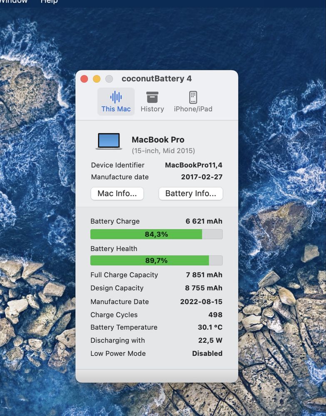Click the 8 755 mAh design capacity value
The height and width of the screenshot is (416, 326).
204,288
